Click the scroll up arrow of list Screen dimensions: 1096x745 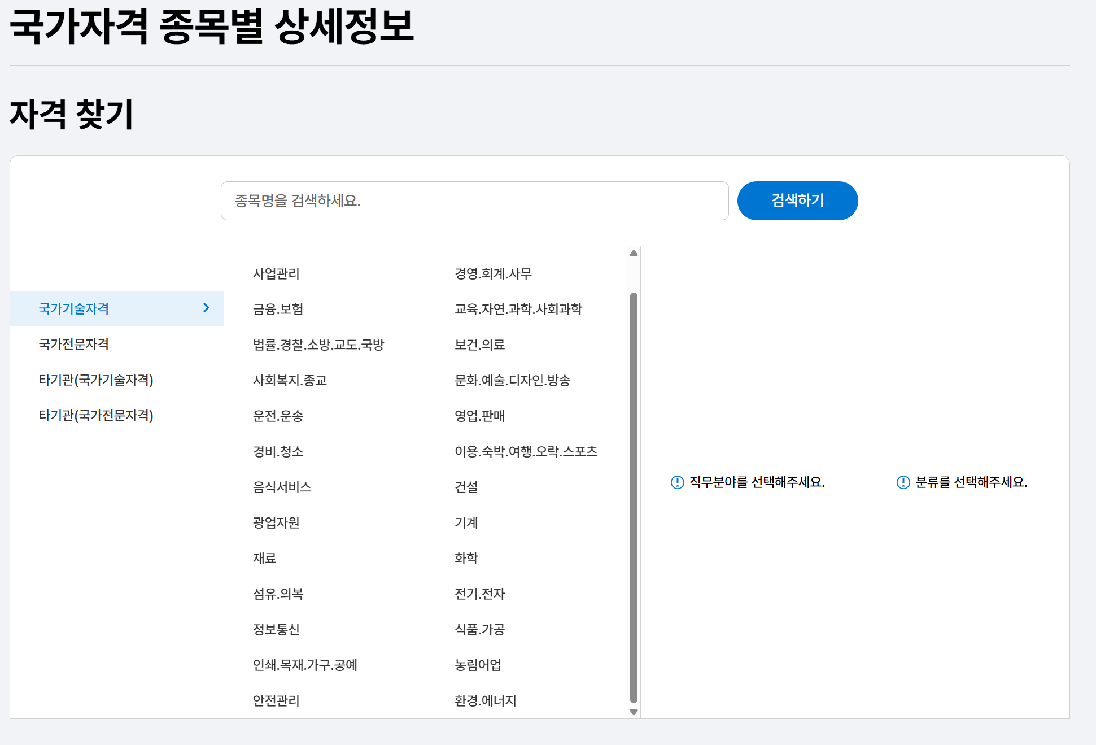click(x=634, y=254)
